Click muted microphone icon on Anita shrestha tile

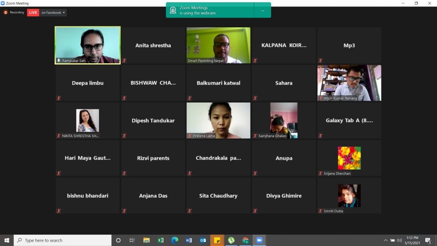click(124, 61)
